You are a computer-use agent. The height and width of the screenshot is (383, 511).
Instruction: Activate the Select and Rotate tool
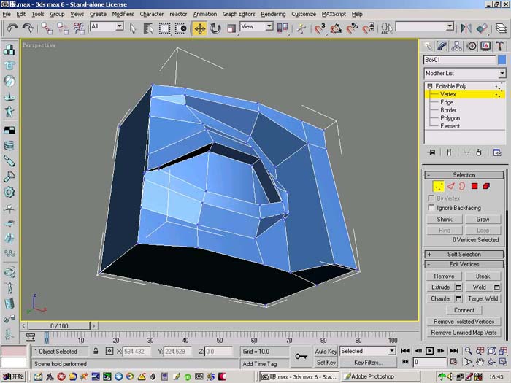coord(215,28)
